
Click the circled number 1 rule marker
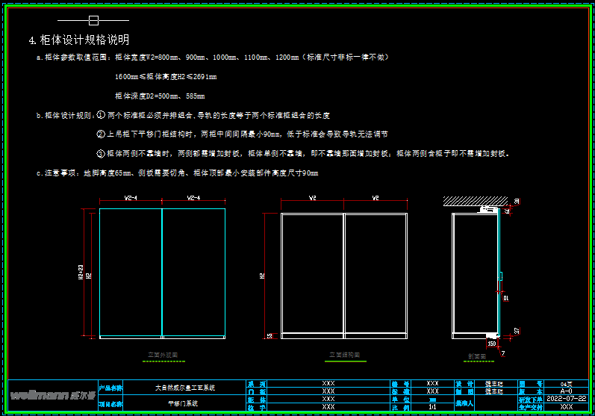(101, 116)
